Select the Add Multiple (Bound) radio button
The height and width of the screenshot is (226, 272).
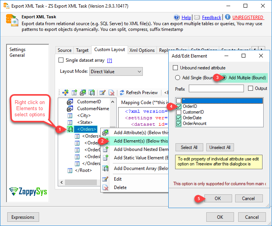pos(224,78)
